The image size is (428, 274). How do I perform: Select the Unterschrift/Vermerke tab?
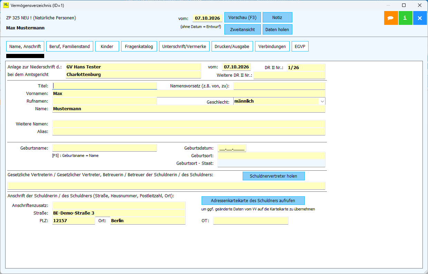(184, 46)
